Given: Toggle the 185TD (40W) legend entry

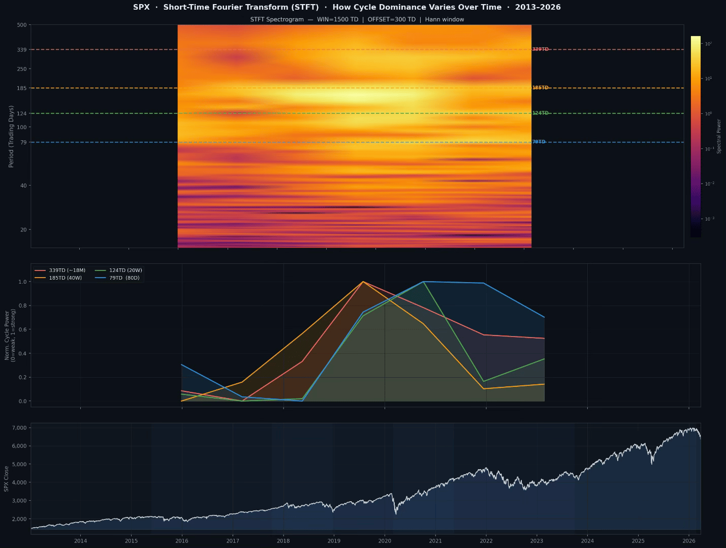Looking at the screenshot, I should tap(65, 278).
